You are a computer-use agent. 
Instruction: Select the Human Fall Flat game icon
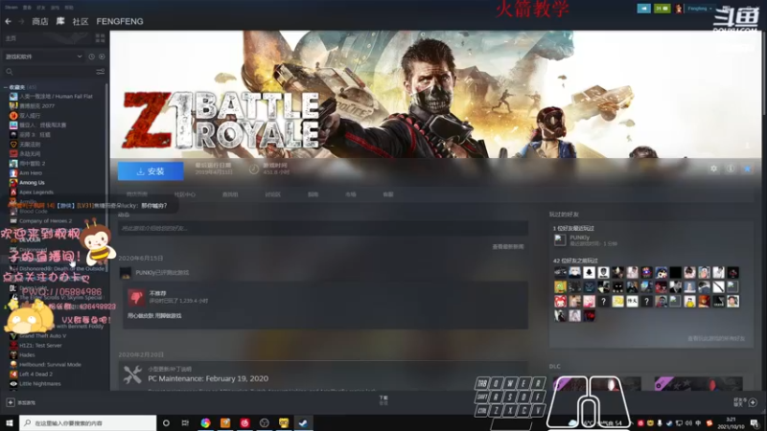coord(13,97)
